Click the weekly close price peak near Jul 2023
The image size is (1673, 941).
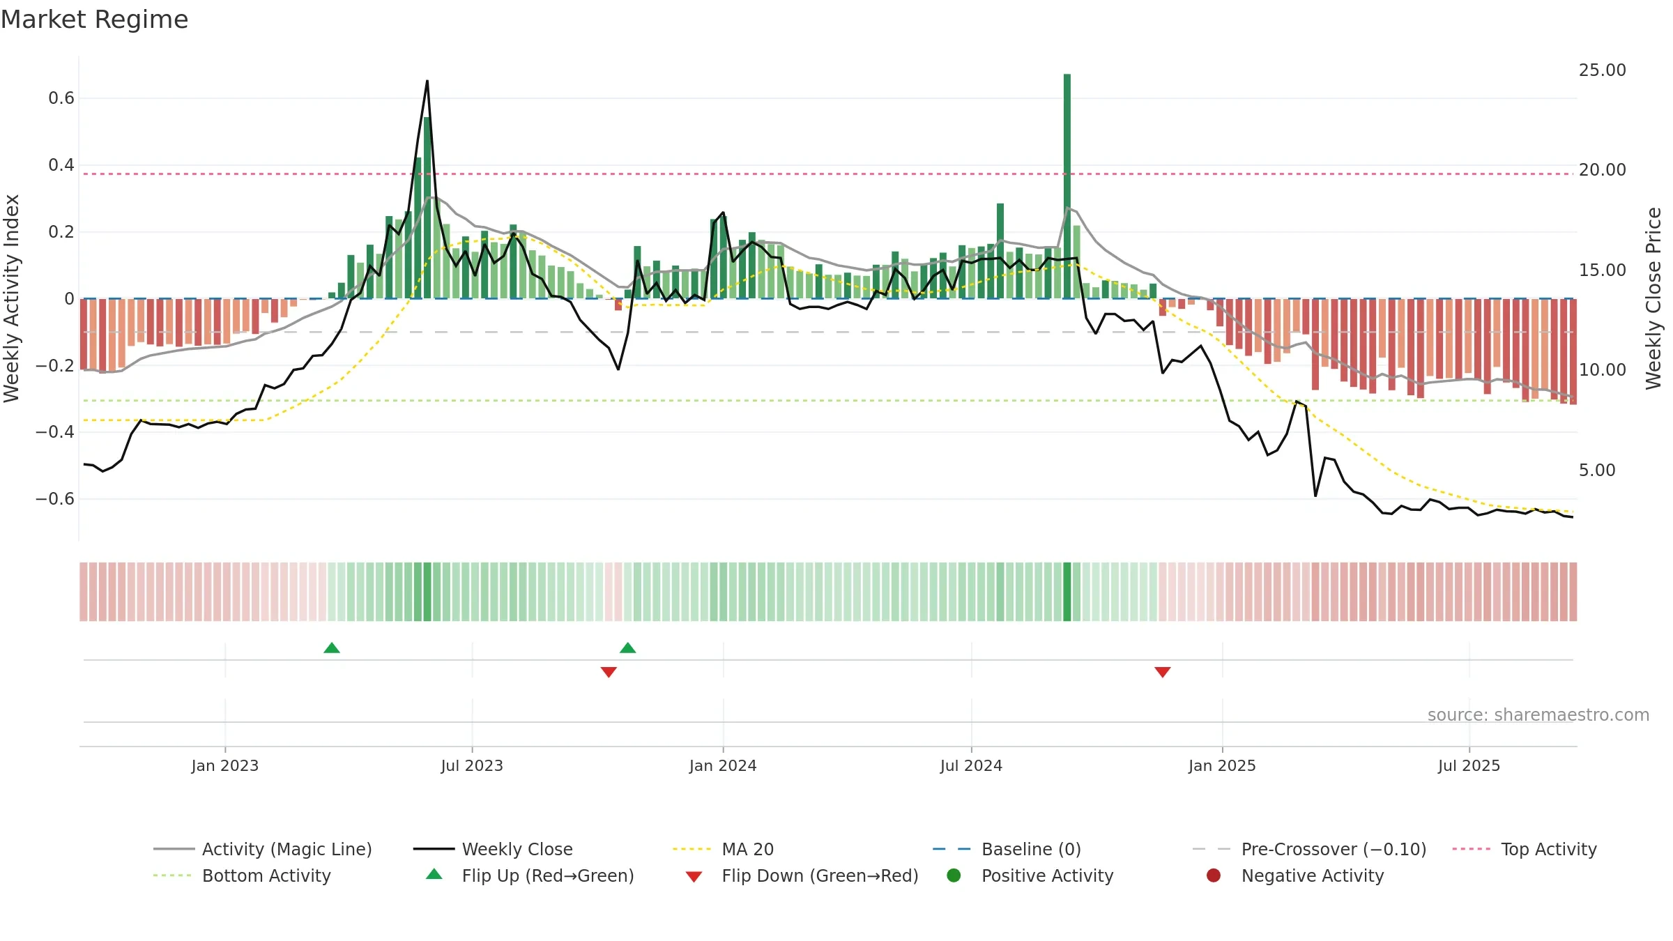tap(427, 82)
